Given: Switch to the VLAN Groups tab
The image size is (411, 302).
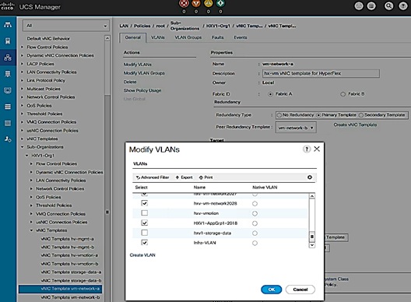Looking at the screenshot, I should (188, 37).
